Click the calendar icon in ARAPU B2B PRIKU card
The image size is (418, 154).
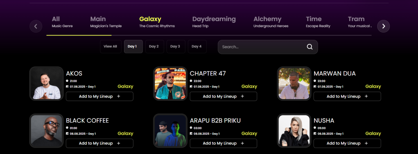(x=191, y=134)
